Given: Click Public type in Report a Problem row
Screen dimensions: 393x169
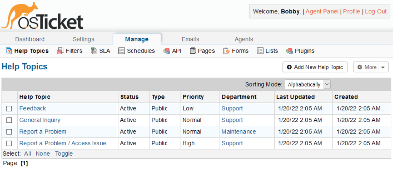Looking at the screenshot, I should coord(160,131).
